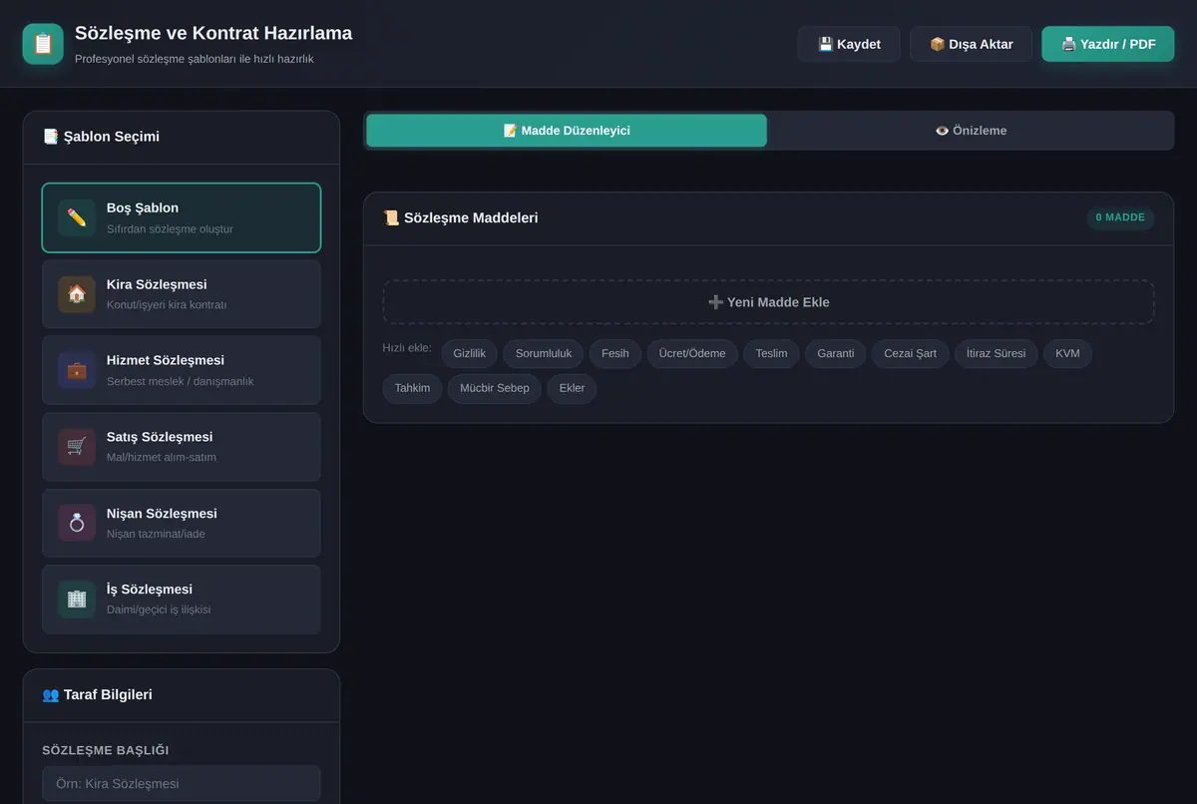Click the ring icon for Nişan Sözleşmesi
This screenshot has width=1197, height=804.
pyautogui.click(x=77, y=523)
